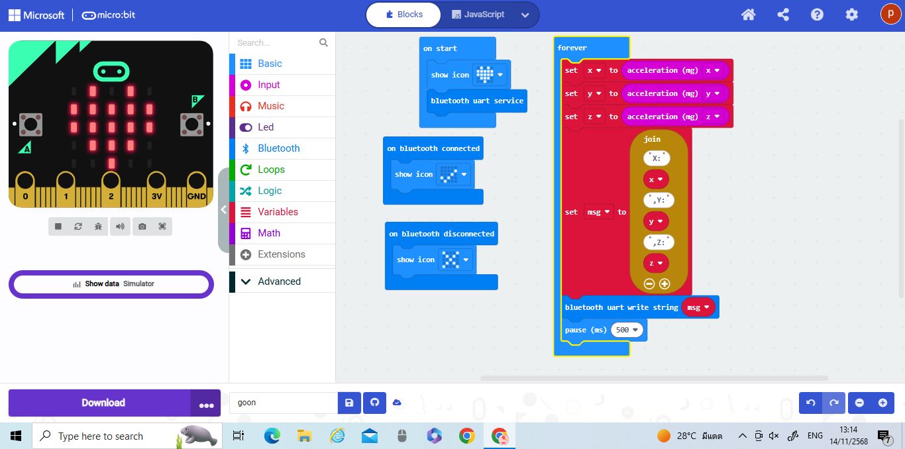Take a simulator screenshot with the camera icon
Viewport: 905px width, 449px height.
coord(142,226)
